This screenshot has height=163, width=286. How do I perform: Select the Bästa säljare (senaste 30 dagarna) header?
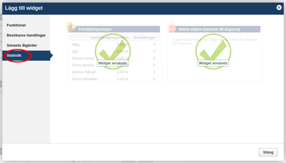(215, 29)
